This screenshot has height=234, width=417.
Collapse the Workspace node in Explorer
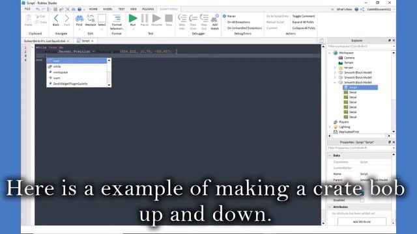(x=330, y=53)
